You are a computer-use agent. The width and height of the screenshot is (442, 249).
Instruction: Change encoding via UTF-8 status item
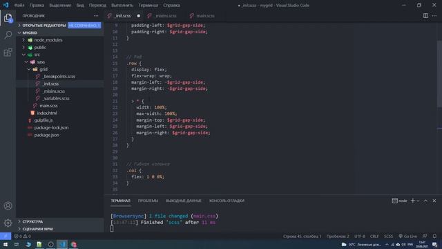click(359, 237)
